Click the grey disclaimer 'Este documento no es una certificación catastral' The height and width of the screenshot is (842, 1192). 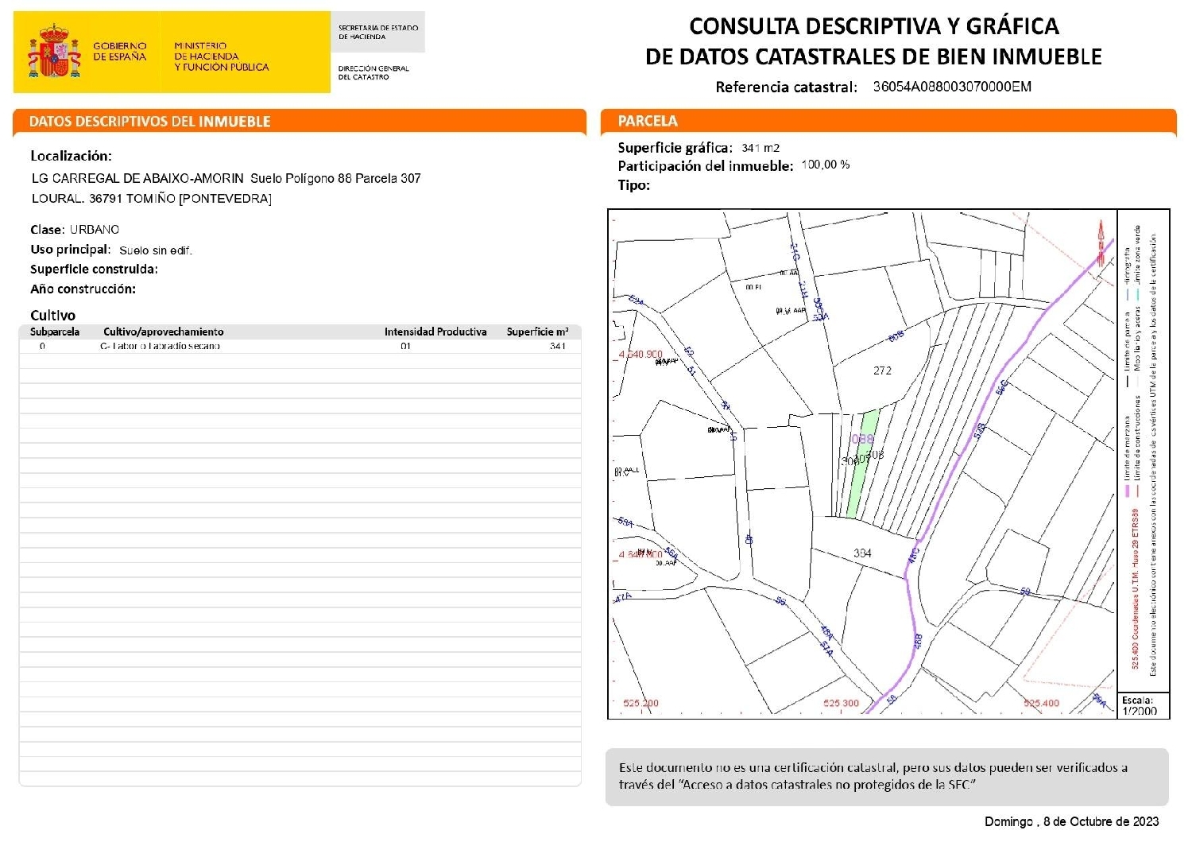(887, 777)
